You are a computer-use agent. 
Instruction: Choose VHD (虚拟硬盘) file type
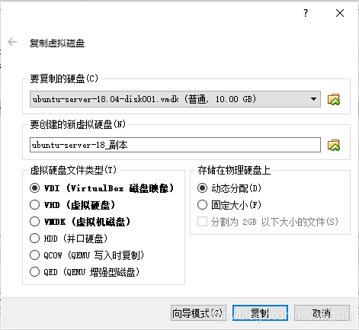pos(34,205)
